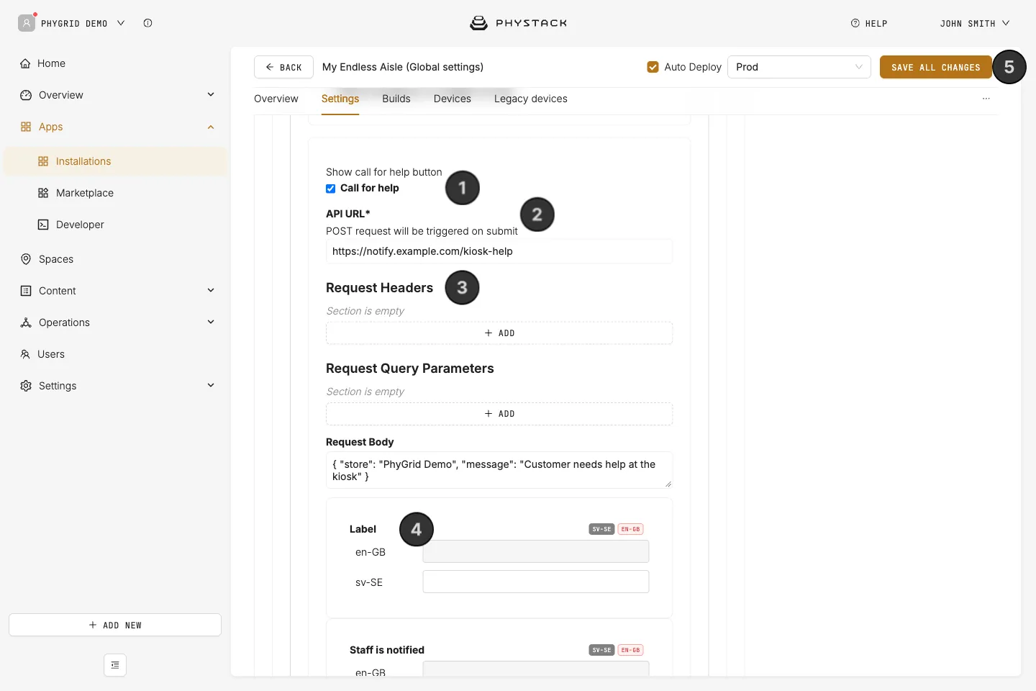This screenshot has width=1036, height=691.
Task: Expand the John Smith user menu
Action: point(975,23)
